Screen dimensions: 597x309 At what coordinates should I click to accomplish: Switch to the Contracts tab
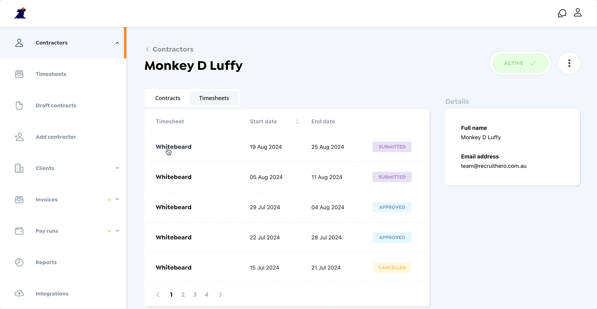167,98
